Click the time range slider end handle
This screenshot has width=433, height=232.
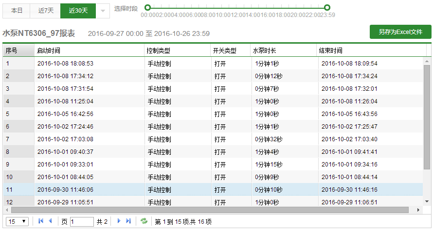pos(327,7)
